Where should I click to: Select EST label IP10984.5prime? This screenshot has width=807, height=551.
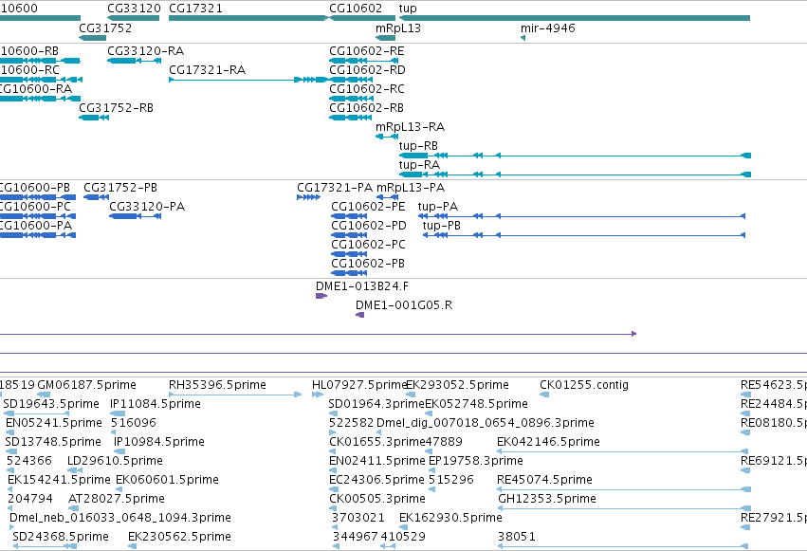coord(159,443)
